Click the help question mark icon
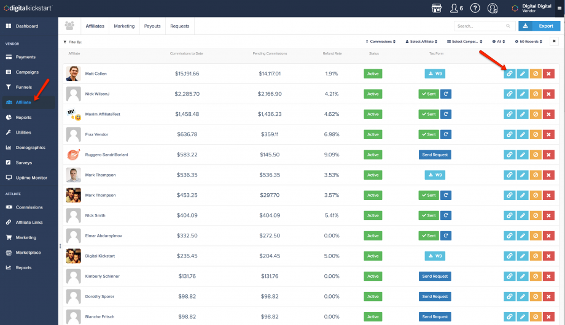The width and height of the screenshot is (565, 325). point(475,8)
